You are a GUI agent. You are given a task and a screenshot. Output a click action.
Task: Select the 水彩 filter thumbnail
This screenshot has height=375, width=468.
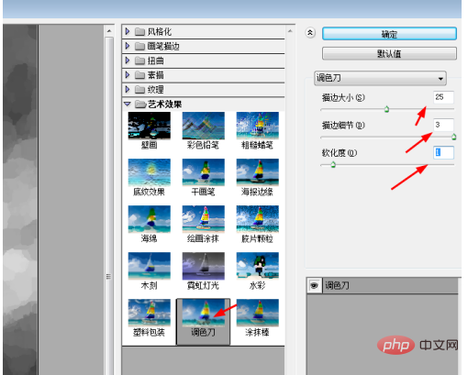[258, 266]
